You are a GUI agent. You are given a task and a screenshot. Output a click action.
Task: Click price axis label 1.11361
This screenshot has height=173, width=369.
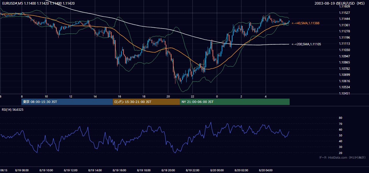click(x=344, y=25)
